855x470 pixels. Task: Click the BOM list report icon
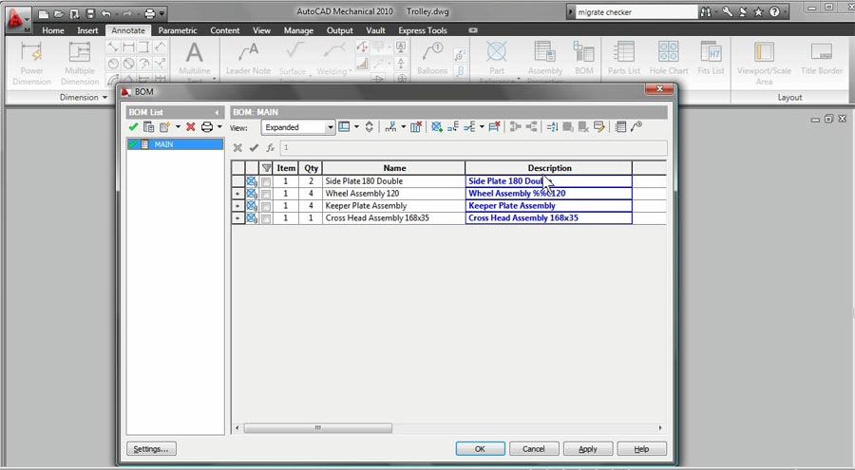click(148, 127)
